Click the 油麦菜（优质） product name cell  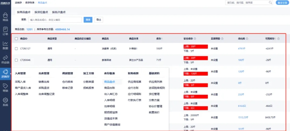click(109, 49)
